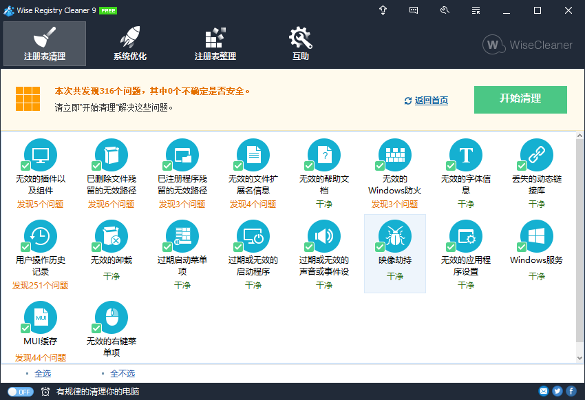Switch to the 系统优化 tab
The image size is (585, 400).
click(130, 43)
